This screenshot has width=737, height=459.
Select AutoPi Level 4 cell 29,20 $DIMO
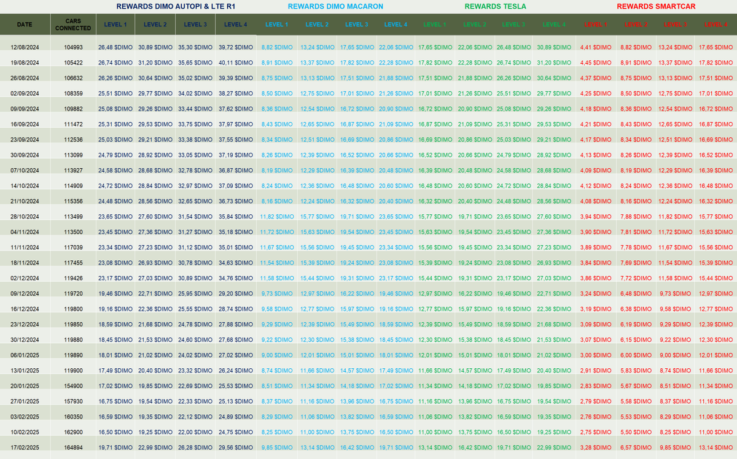click(x=236, y=293)
